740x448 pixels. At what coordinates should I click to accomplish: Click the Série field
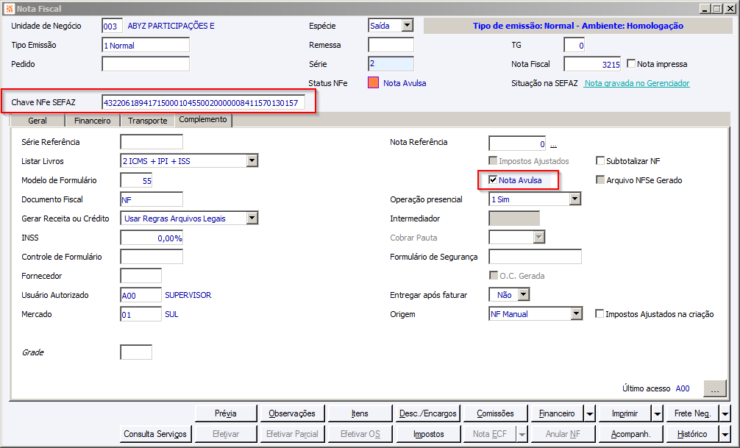coord(391,64)
